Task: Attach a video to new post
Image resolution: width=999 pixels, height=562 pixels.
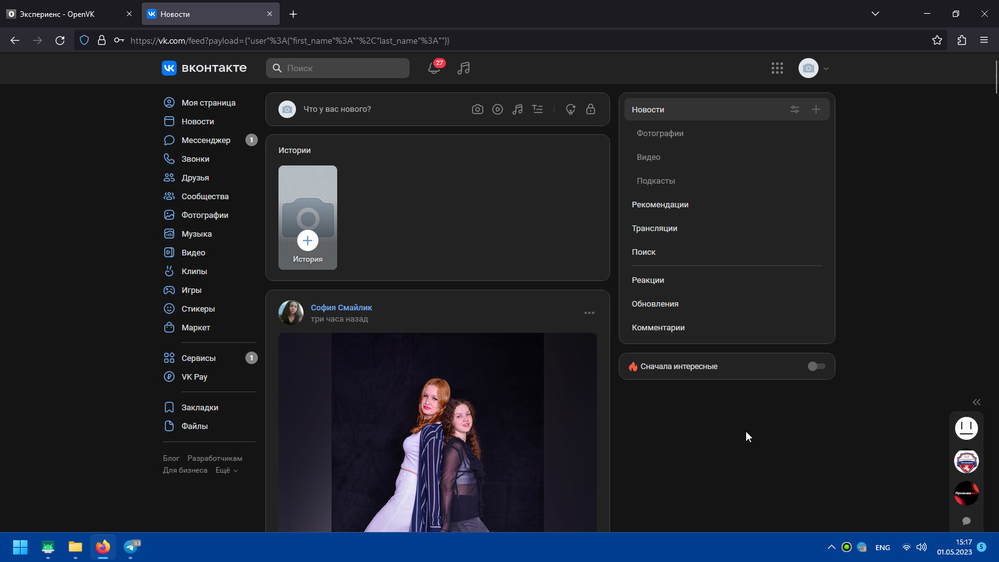Action: (x=498, y=109)
